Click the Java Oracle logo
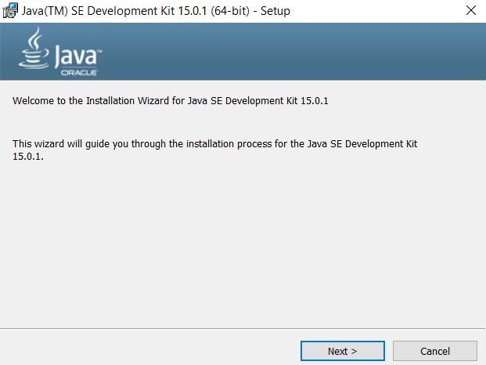Image resolution: width=486 pixels, height=365 pixels. [60, 52]
